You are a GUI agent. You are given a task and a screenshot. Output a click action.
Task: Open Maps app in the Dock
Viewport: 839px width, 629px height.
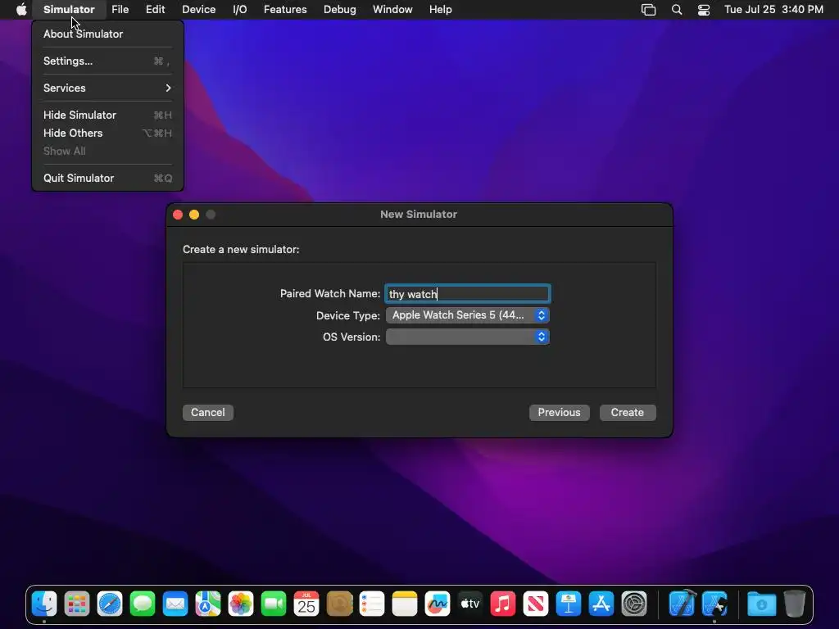click(208, 604)
